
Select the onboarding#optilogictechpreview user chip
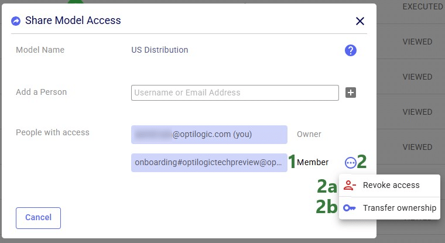(x=209, y=163)
